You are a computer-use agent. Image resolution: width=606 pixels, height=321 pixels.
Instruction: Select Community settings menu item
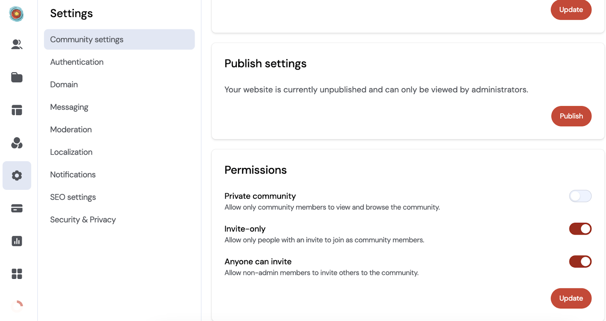[x=119, y=39]
